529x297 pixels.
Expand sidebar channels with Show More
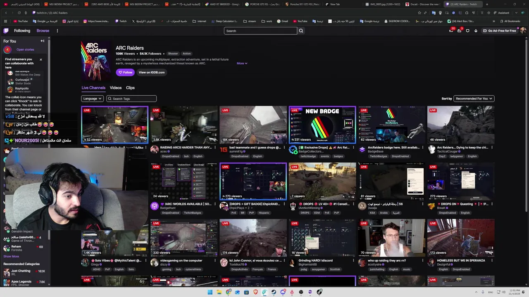point(11,256)
